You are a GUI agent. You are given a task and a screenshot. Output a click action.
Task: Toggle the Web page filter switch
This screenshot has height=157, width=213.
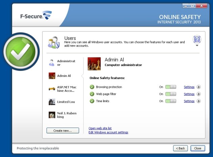pyautogui.click(x=171, y=94)
